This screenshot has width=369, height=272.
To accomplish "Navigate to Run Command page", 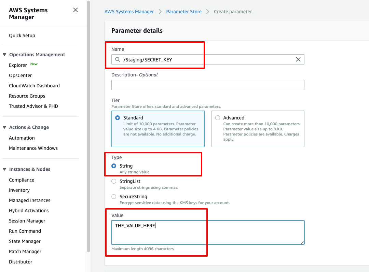I will tap(25, 231).
